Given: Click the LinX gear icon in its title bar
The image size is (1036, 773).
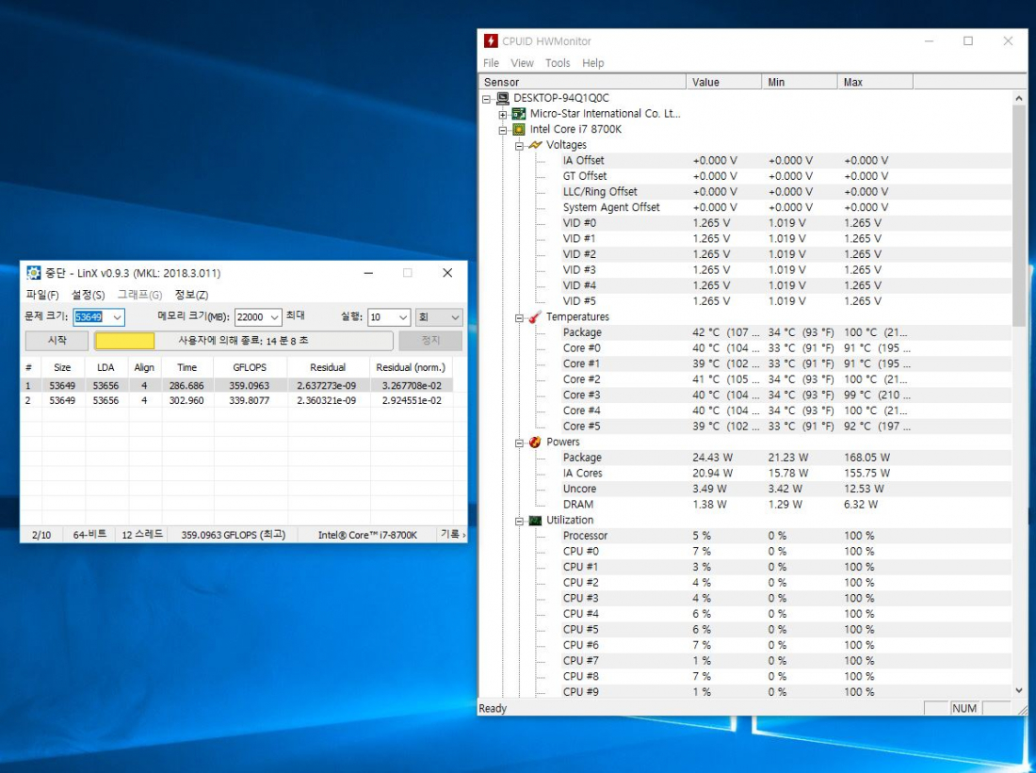Looking at the screenshot, I should pyautogui.click(x=34, y=273).
